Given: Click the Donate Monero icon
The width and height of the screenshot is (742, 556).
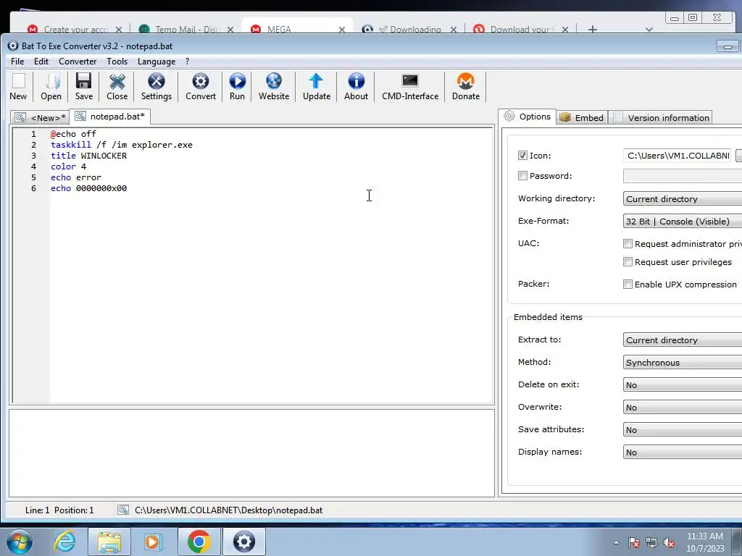Looking at the screenshot, I should 466,87.
